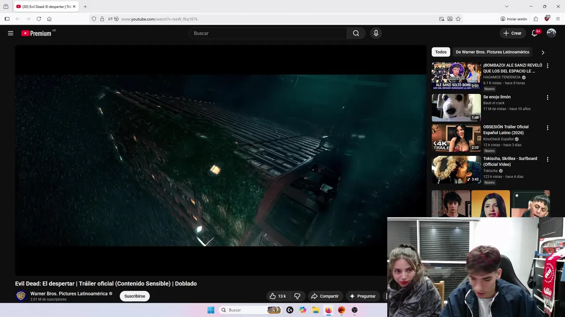Open the Firefox application menu
Image resolution: width=565 pixels, height=317 pixels.
(558, 19)
